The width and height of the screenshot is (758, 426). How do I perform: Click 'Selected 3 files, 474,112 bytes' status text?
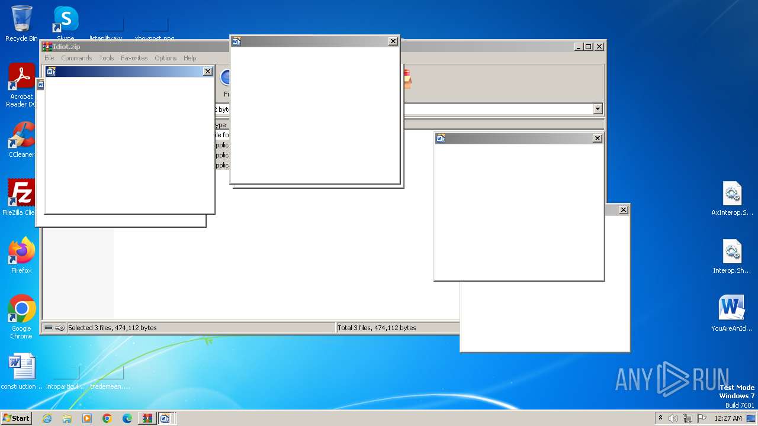click(113, 328)
